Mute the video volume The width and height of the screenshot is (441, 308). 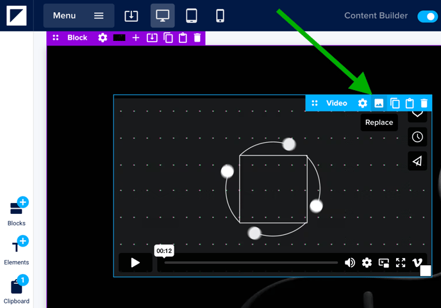pos(350,263)
